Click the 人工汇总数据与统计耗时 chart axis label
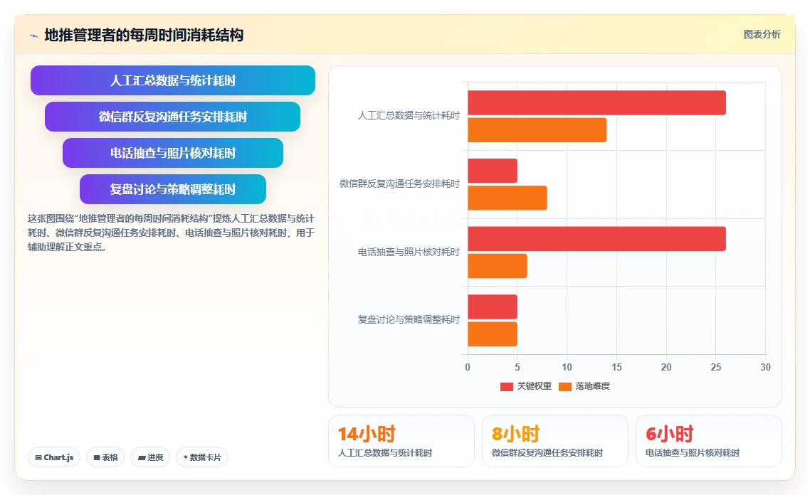 click(409, 116)
